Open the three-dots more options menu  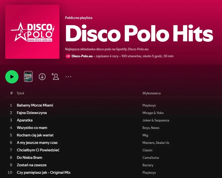(x=68, y=77)
